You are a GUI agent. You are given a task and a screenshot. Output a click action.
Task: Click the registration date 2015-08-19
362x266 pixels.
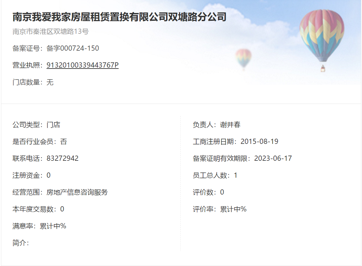(x=259, y=142)
